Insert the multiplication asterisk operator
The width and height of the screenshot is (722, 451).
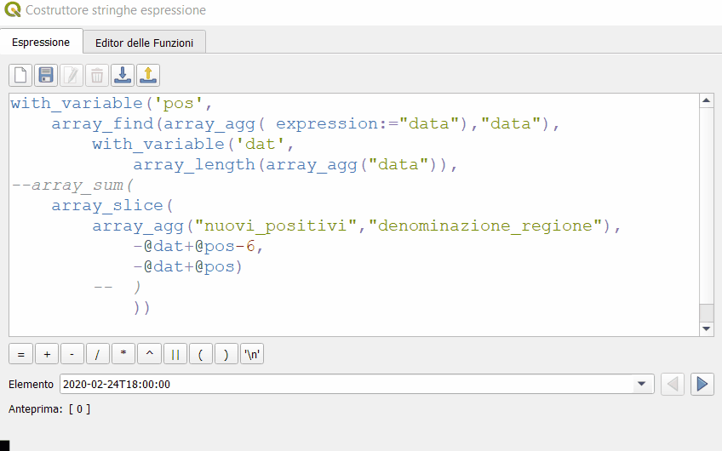[x=123, y=355]
